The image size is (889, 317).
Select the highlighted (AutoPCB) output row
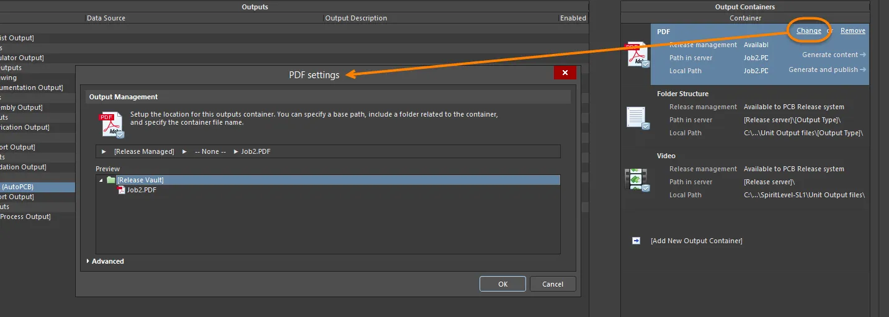tap(37, 187)
